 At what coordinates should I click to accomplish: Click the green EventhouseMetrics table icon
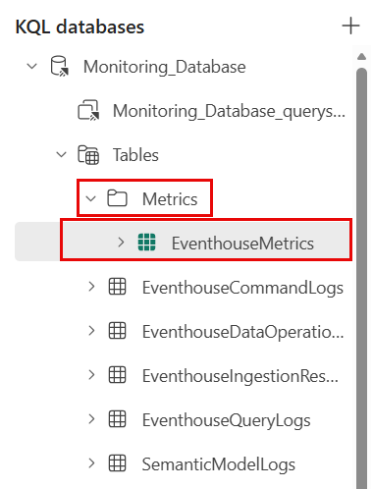[x=146, y=243]
